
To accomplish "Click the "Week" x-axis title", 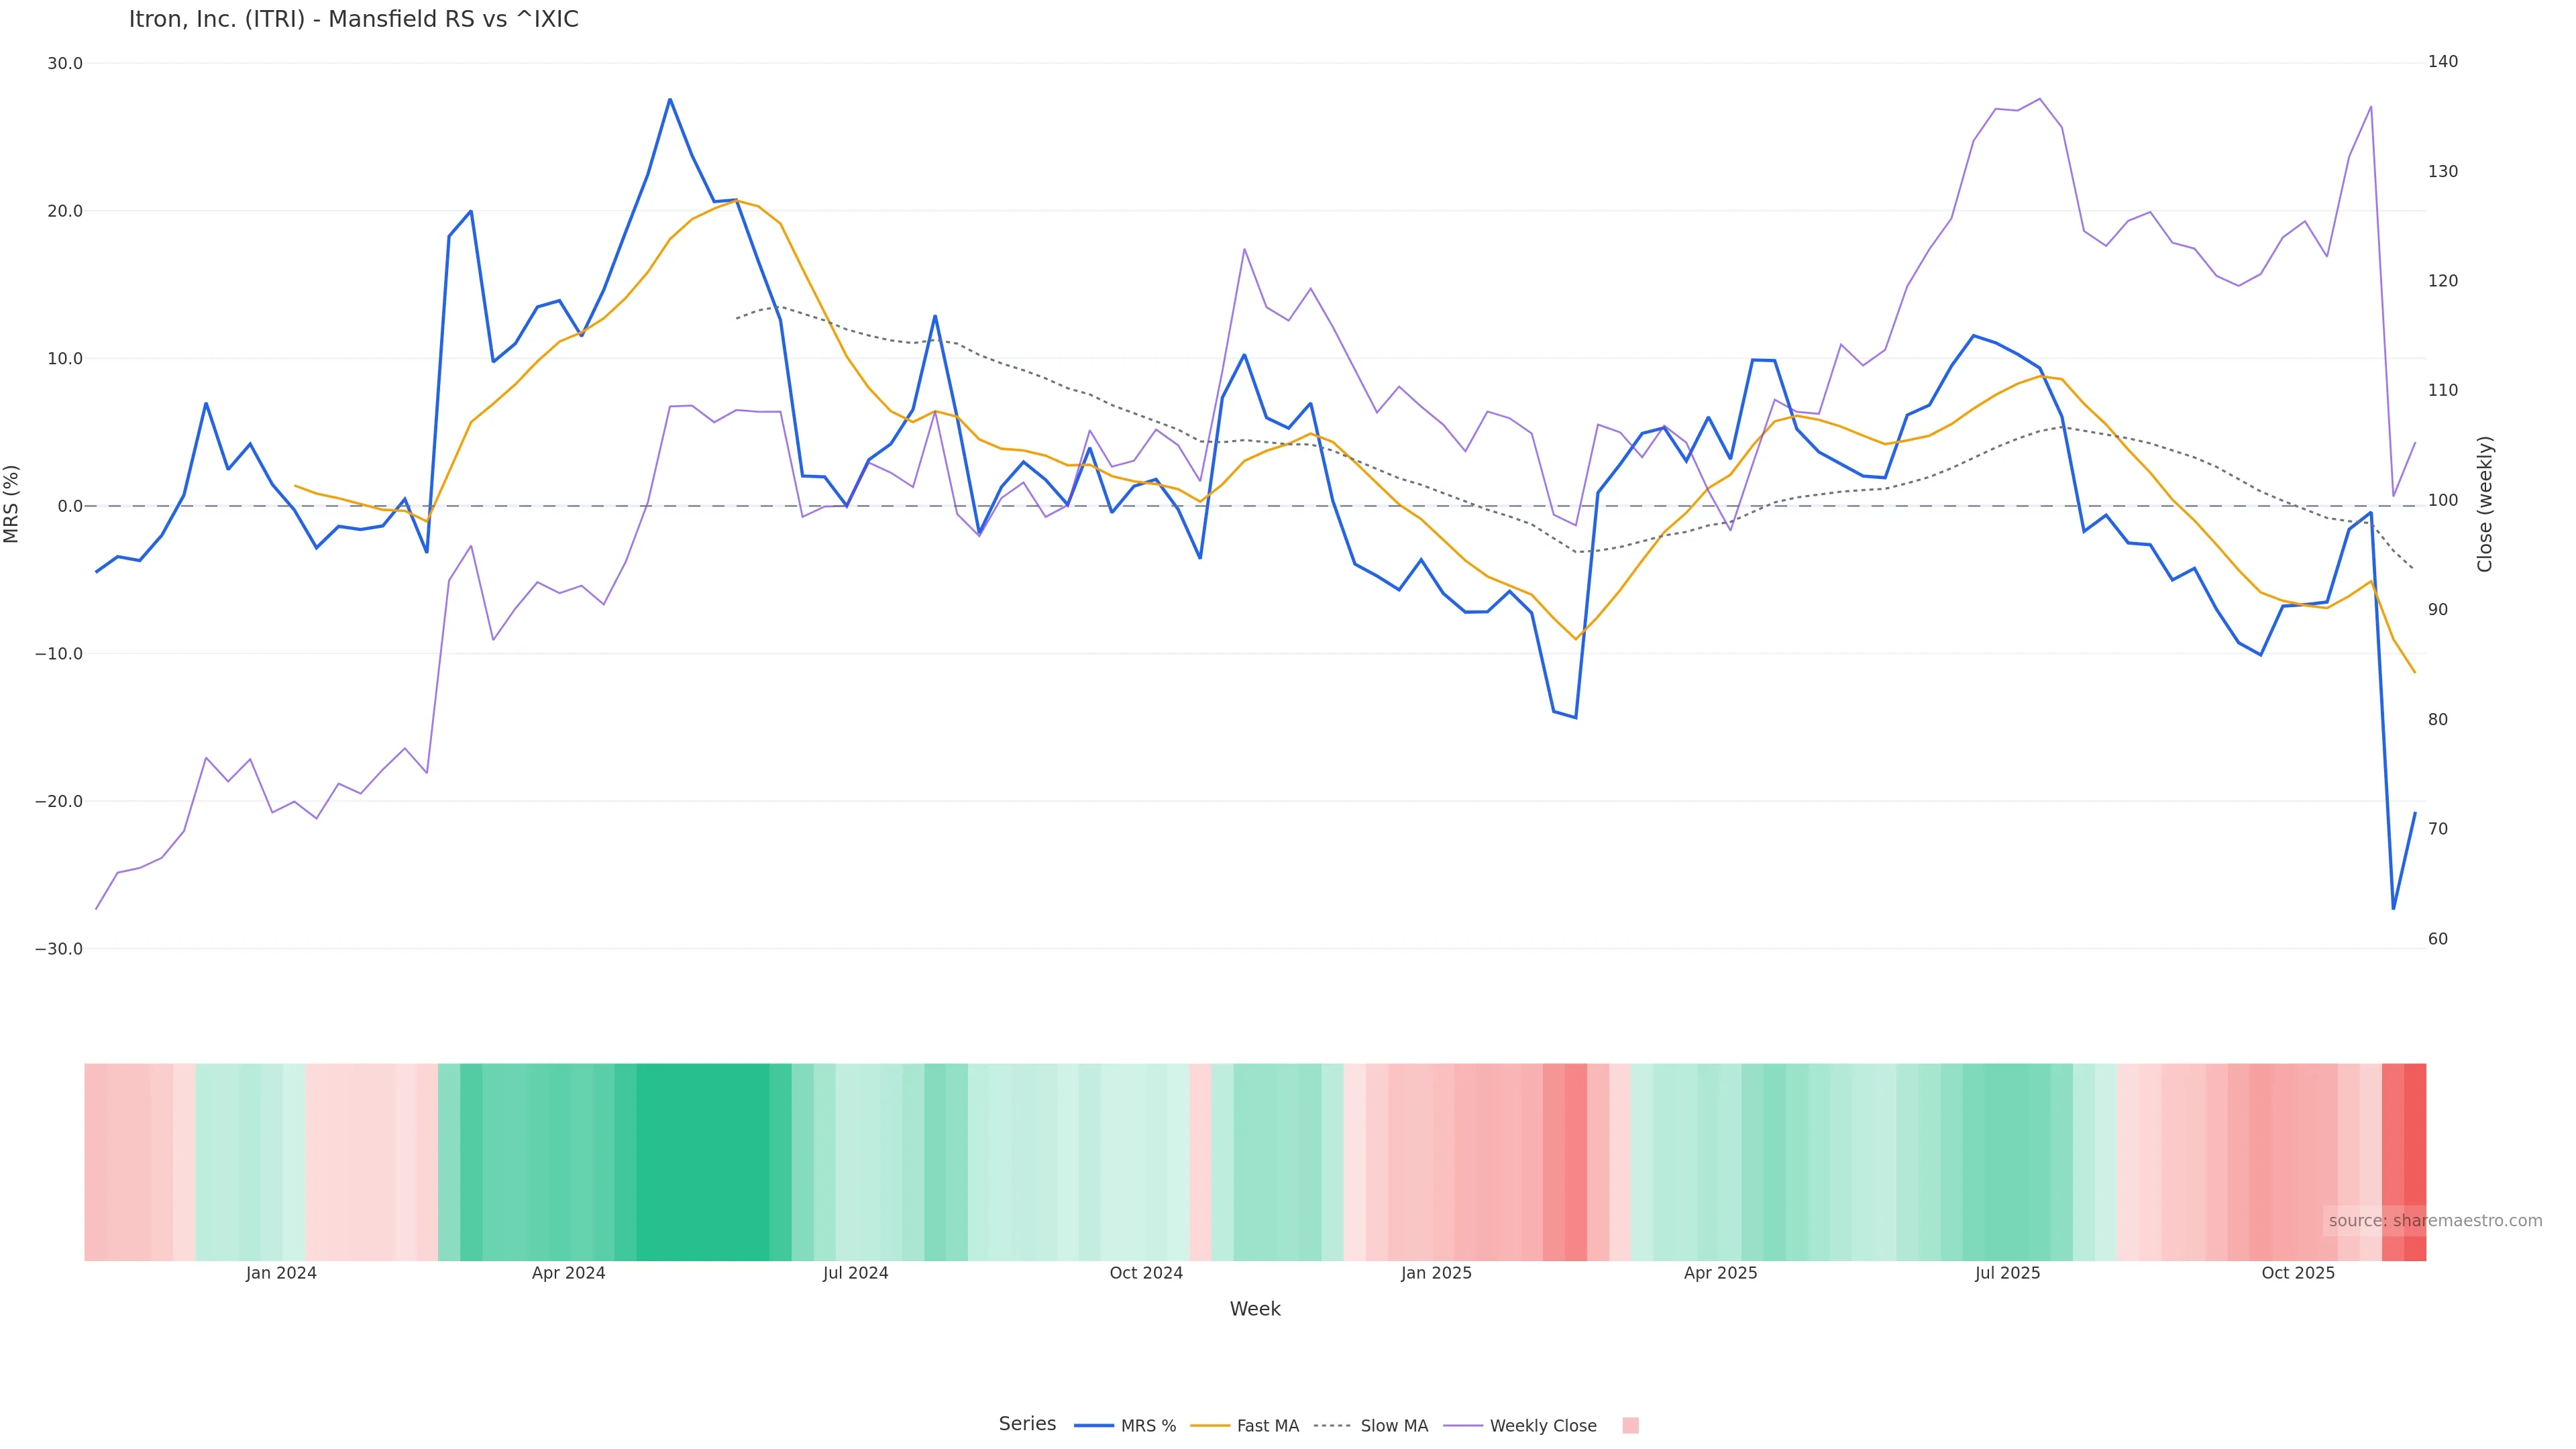I will (1255, 1310).
